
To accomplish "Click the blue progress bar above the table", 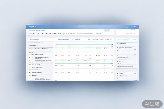I will pos(83,44).
